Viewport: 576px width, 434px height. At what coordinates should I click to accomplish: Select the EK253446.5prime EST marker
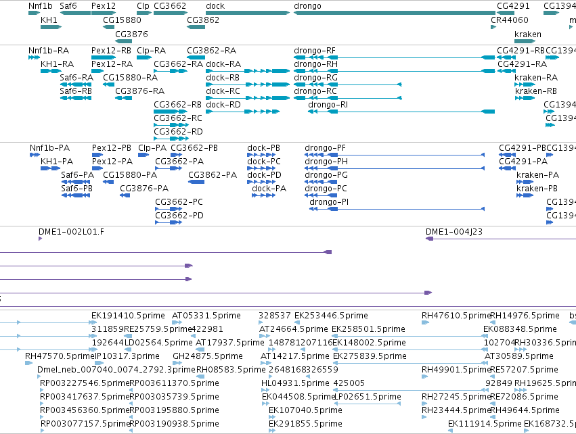tap(297, 322)
